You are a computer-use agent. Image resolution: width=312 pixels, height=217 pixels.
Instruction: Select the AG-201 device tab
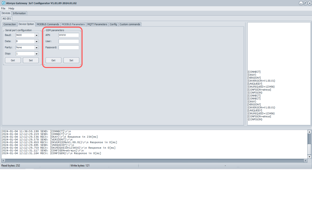7,19
